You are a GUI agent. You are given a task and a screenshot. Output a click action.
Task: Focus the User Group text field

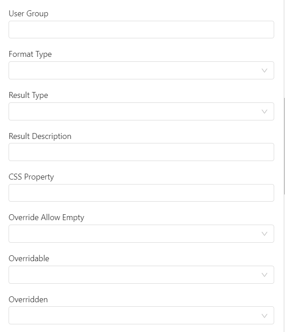(141, 30)
